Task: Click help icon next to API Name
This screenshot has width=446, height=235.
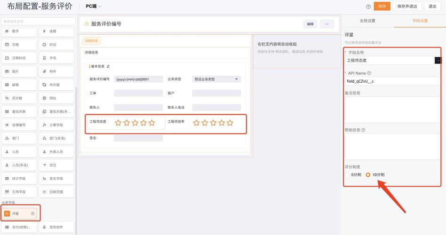Action: point(369,73)
